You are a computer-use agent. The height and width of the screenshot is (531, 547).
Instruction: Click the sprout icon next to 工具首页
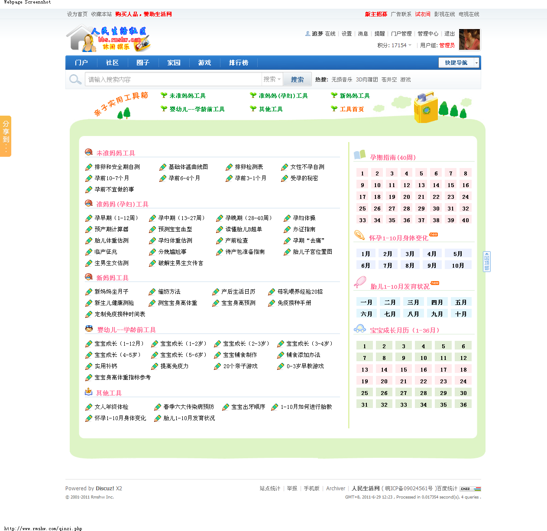[x=334, y=109]
